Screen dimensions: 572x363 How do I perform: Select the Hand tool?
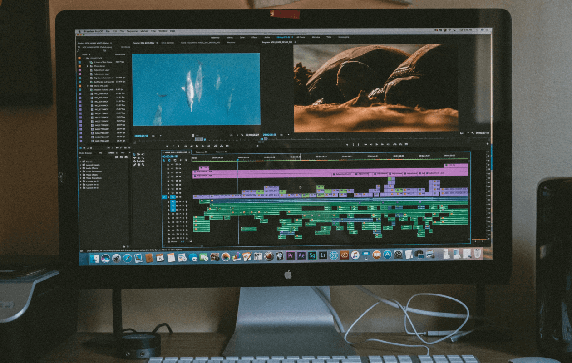tap(139, 165)
